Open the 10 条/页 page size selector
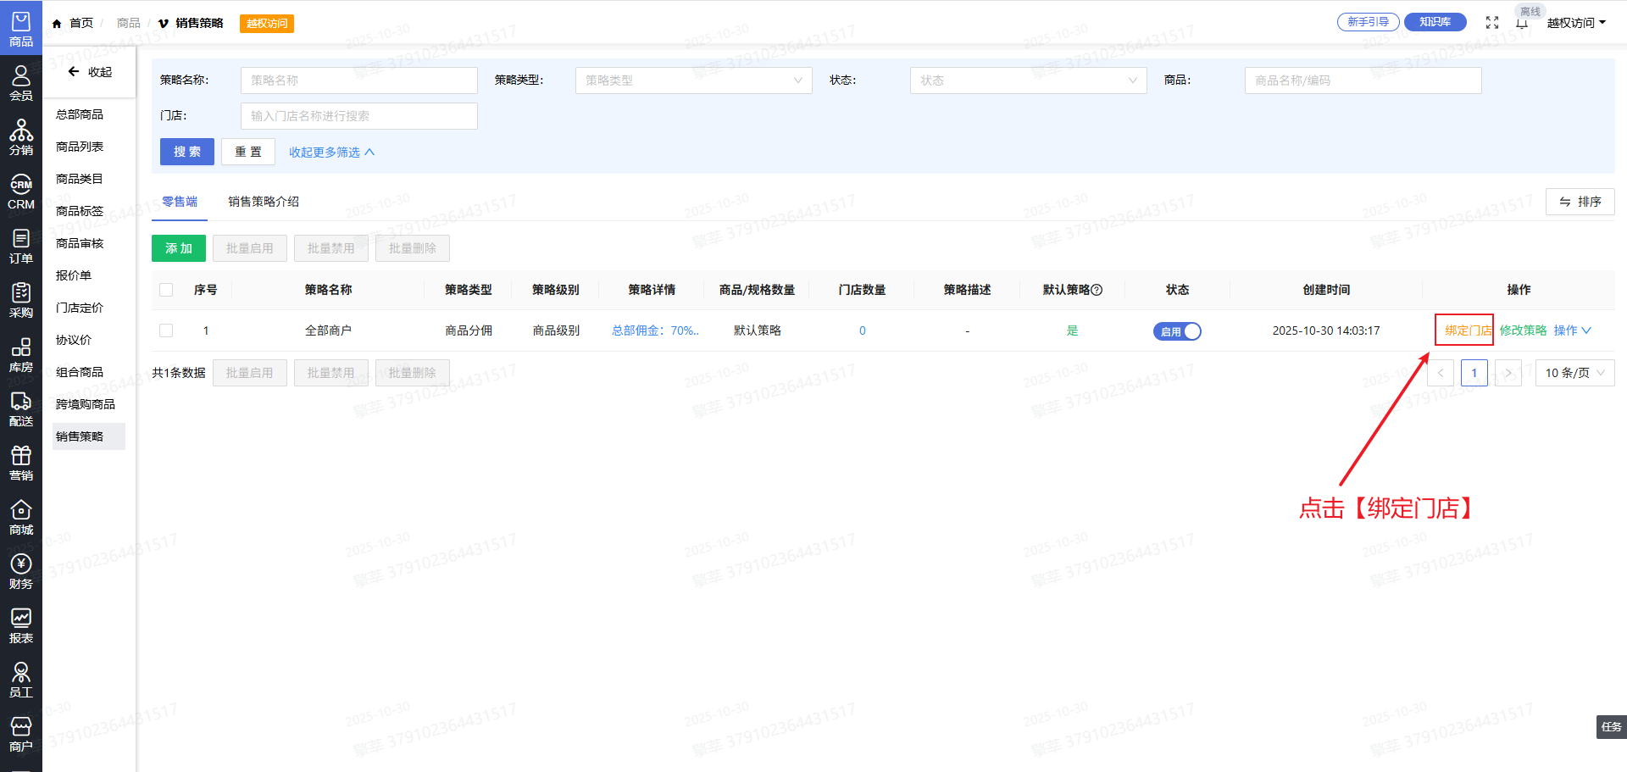This screenshot has height=772, width=1627. tap(1574, 373)
